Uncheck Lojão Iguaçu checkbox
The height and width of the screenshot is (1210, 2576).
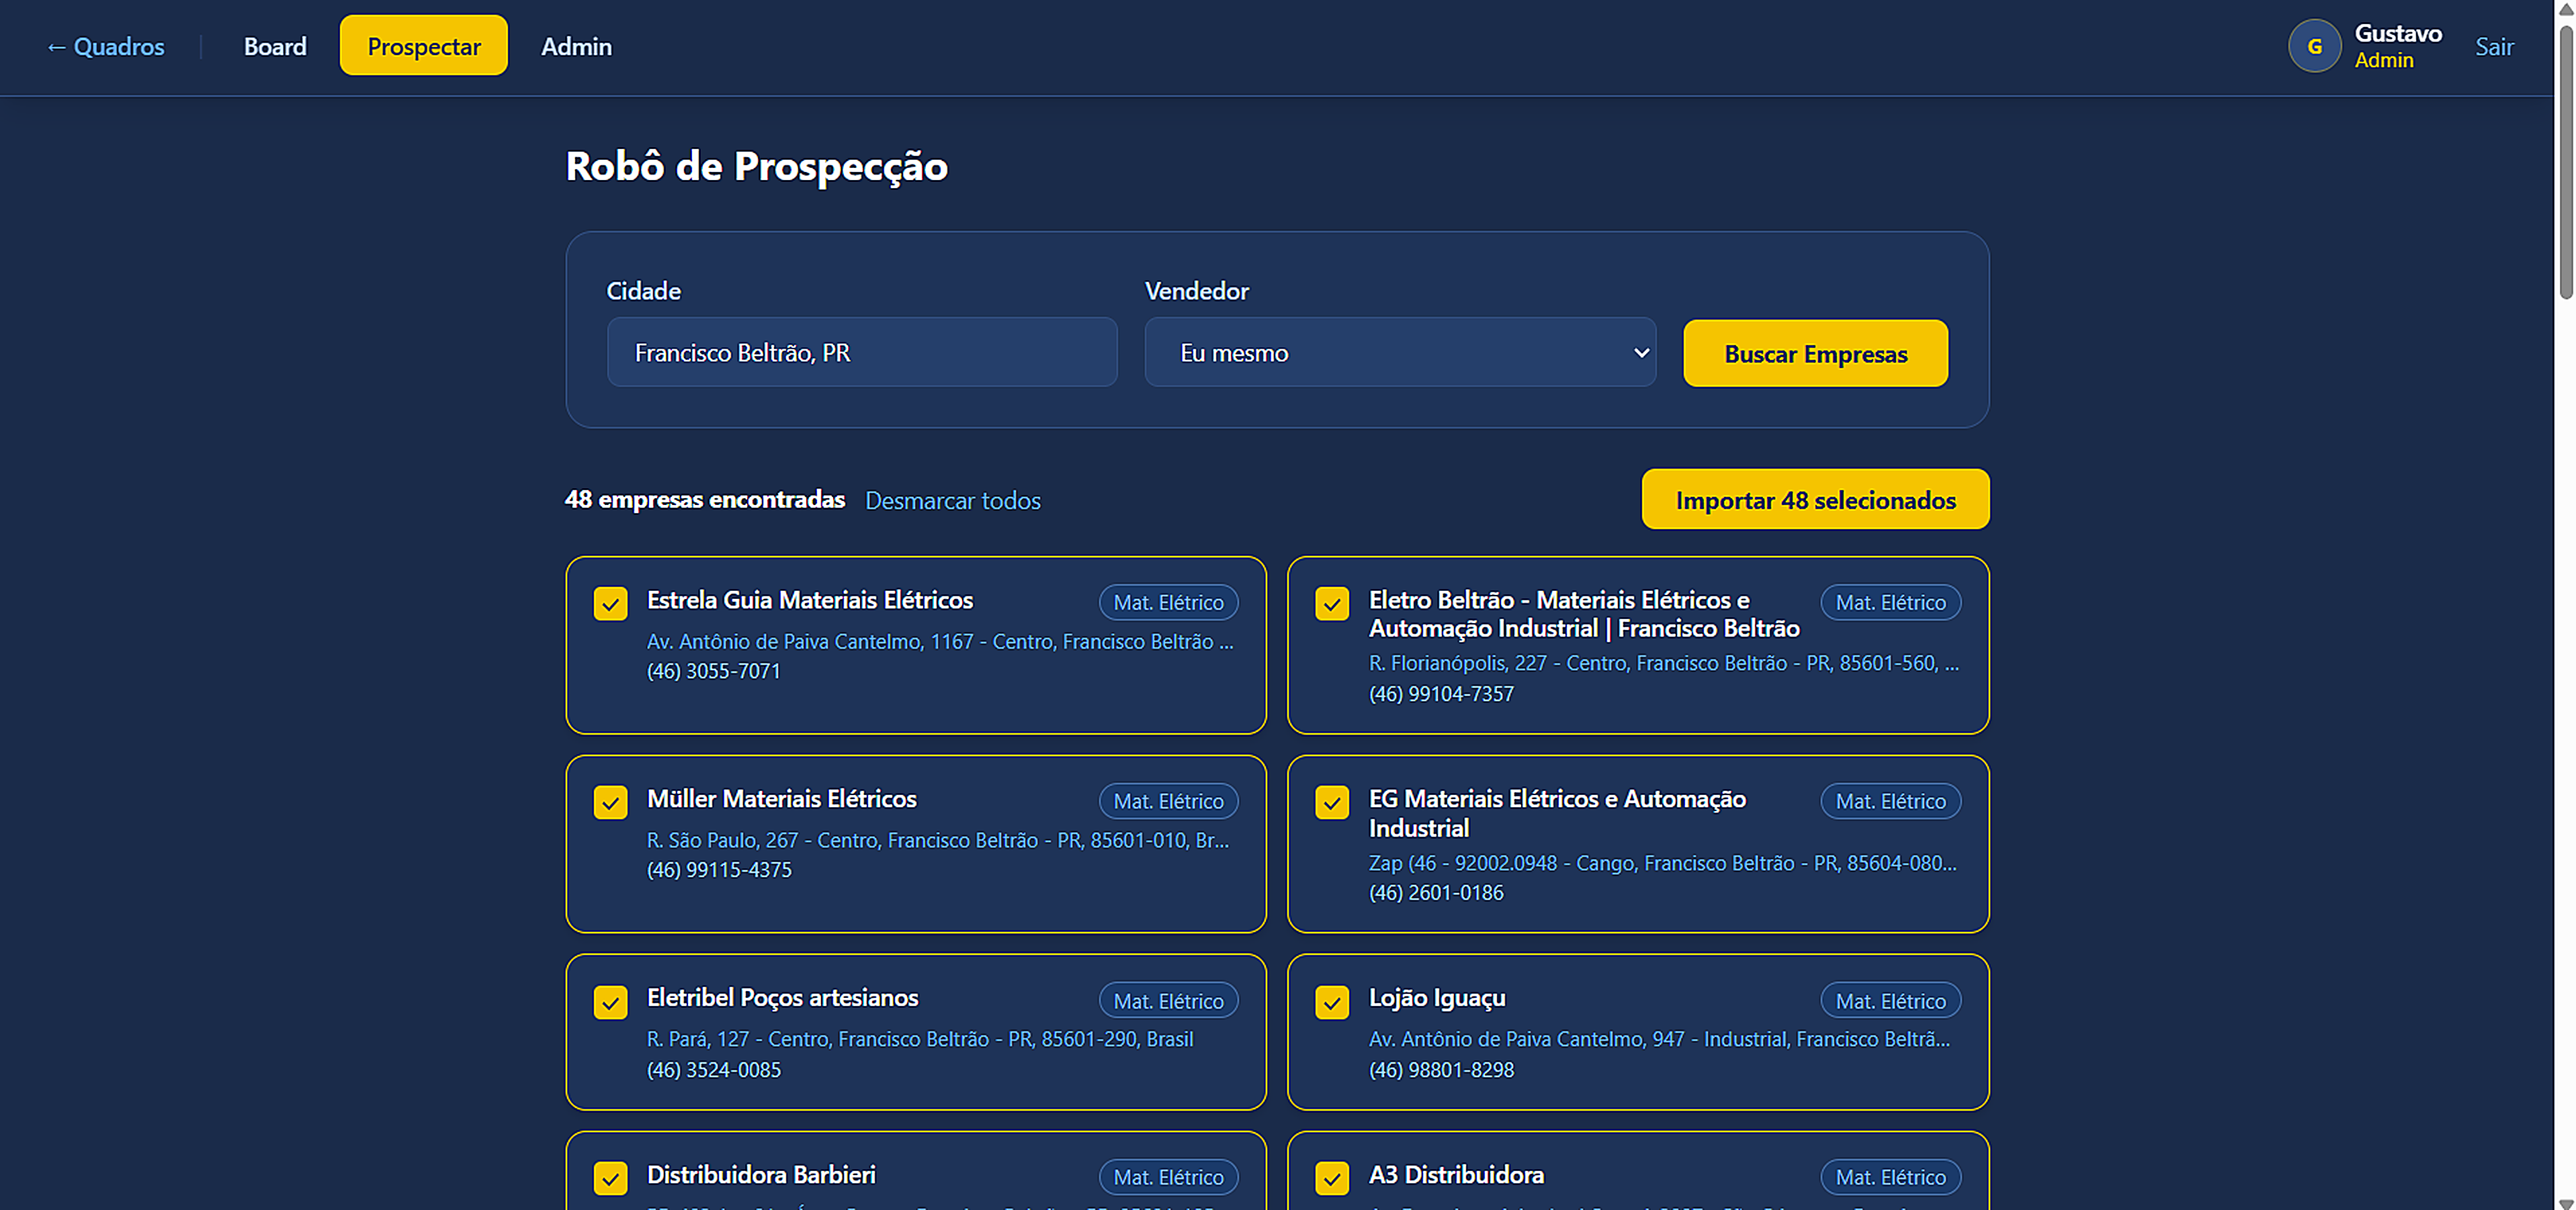[x=1332, y=1002]
